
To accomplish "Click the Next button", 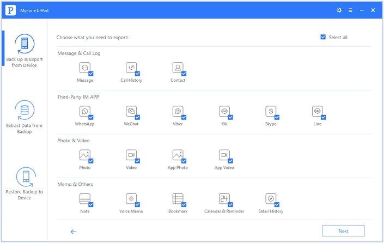I will [x=343, y=231].
